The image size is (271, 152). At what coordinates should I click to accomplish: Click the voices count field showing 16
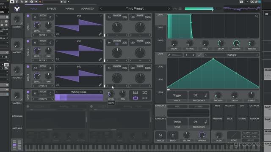point(160,135)
